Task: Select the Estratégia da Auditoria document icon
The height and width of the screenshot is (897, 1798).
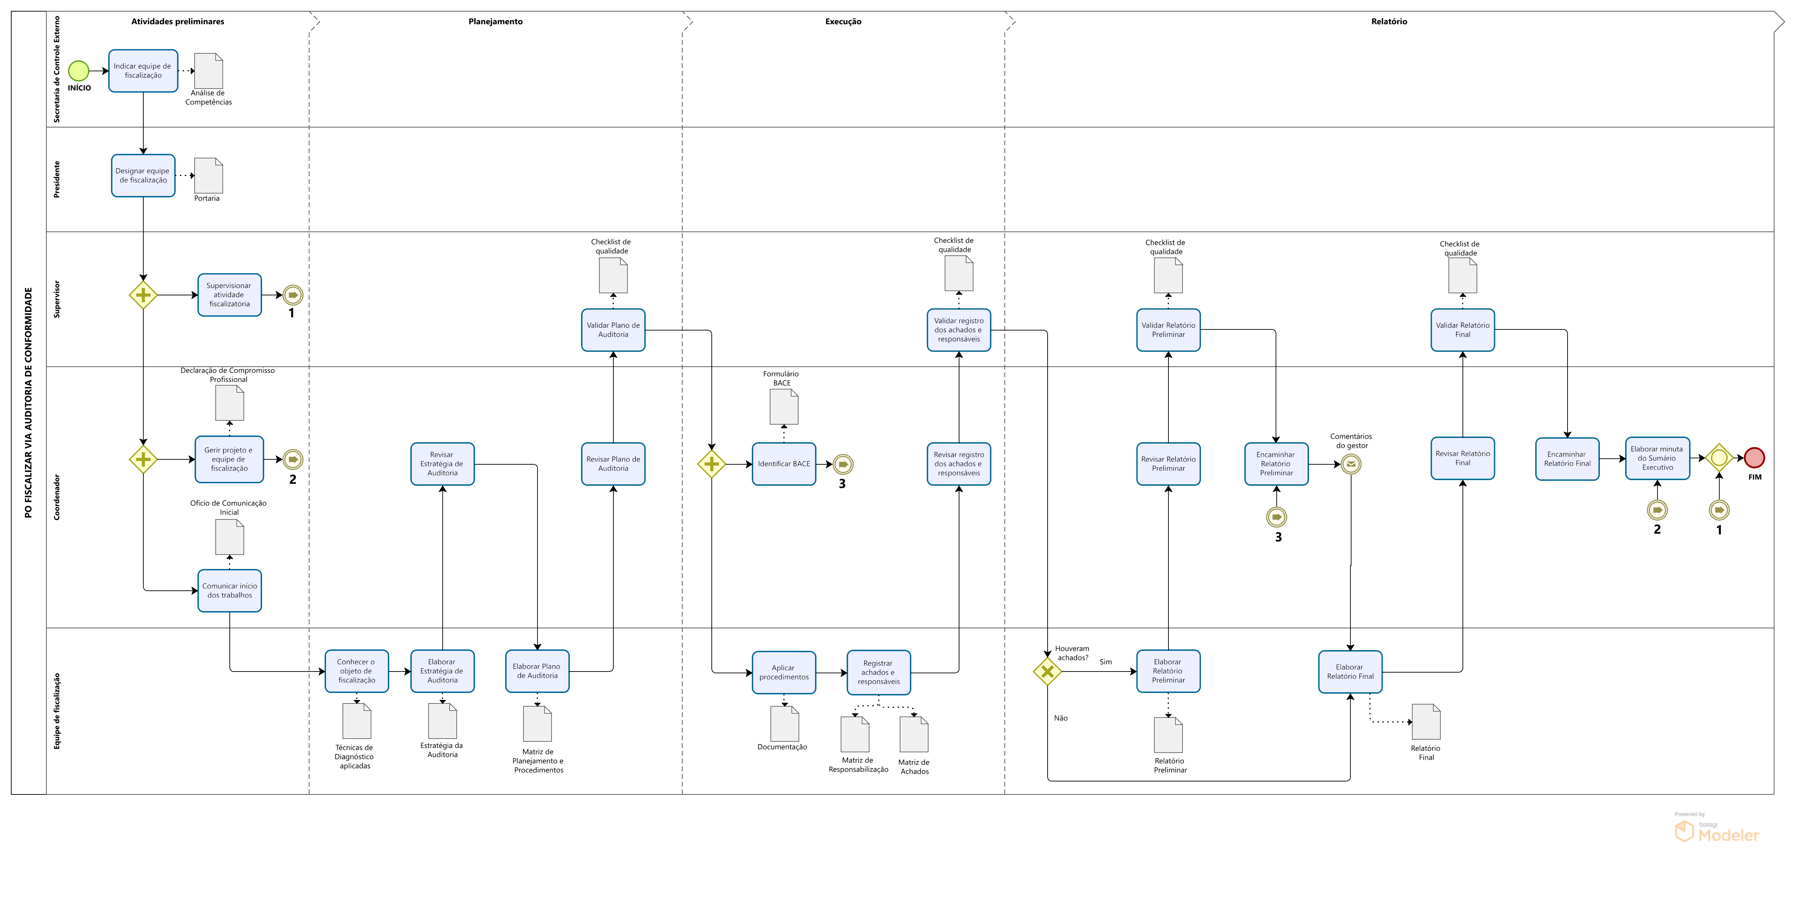Action: [x=443, y=721]
